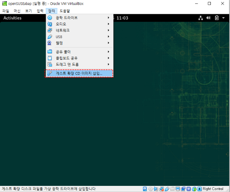
Task: Click the recording status bar indicator
Action: (183, 189)
